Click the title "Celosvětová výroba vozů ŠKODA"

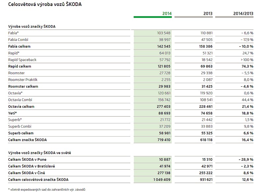pos(45,4)
